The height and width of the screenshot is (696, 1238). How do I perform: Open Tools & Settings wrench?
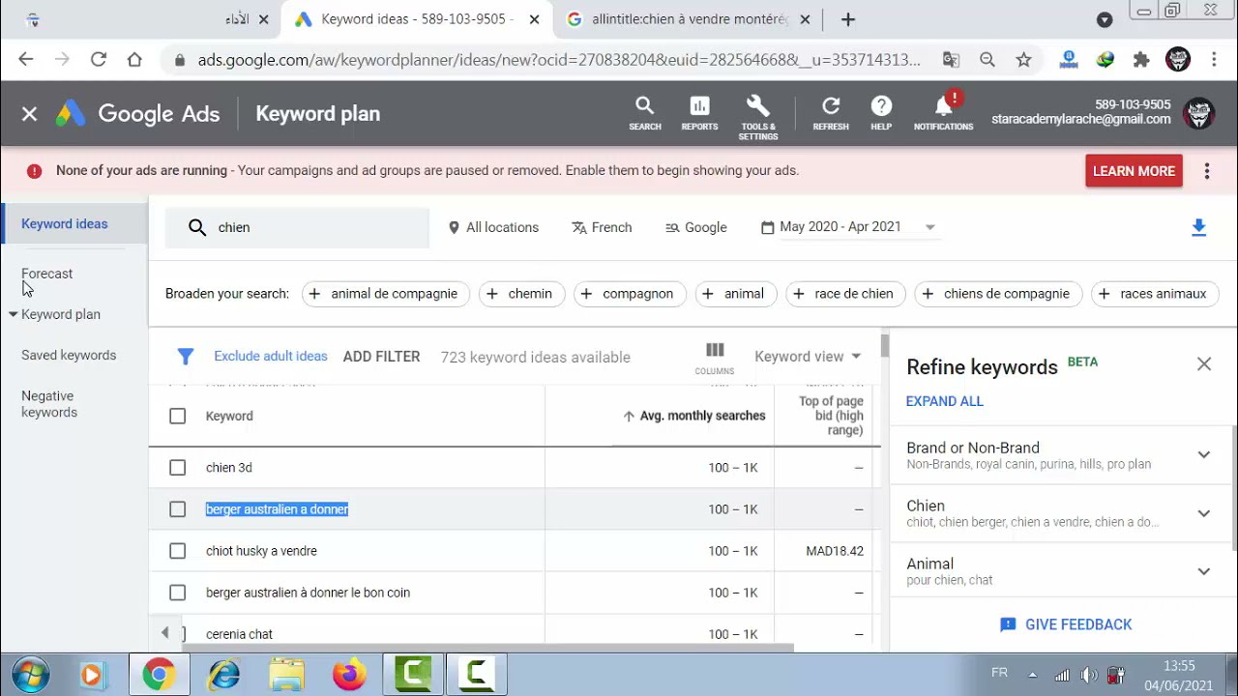click(x=758, y=118)
